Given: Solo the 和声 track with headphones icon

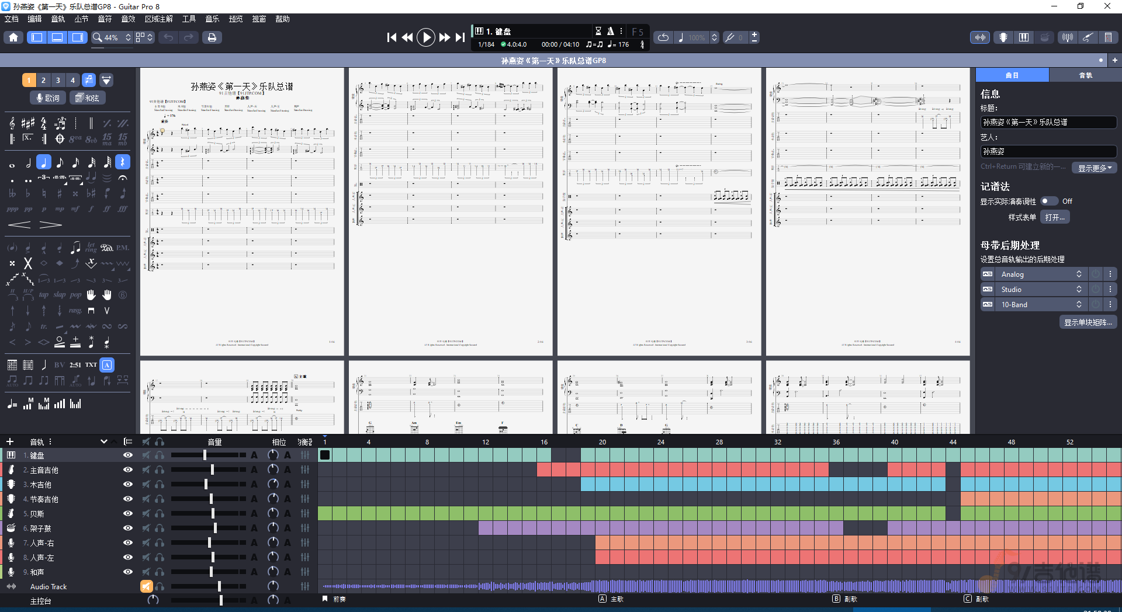Looking at the screenshot, I should pyautogui.click(x=160, y=572).
